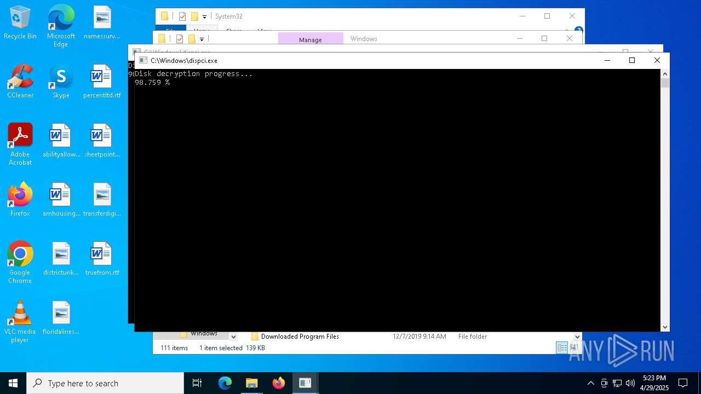Screen dimensions: 701x394
Task: Select Windows folder in explorer navigation tree
Action: [204, 334]
